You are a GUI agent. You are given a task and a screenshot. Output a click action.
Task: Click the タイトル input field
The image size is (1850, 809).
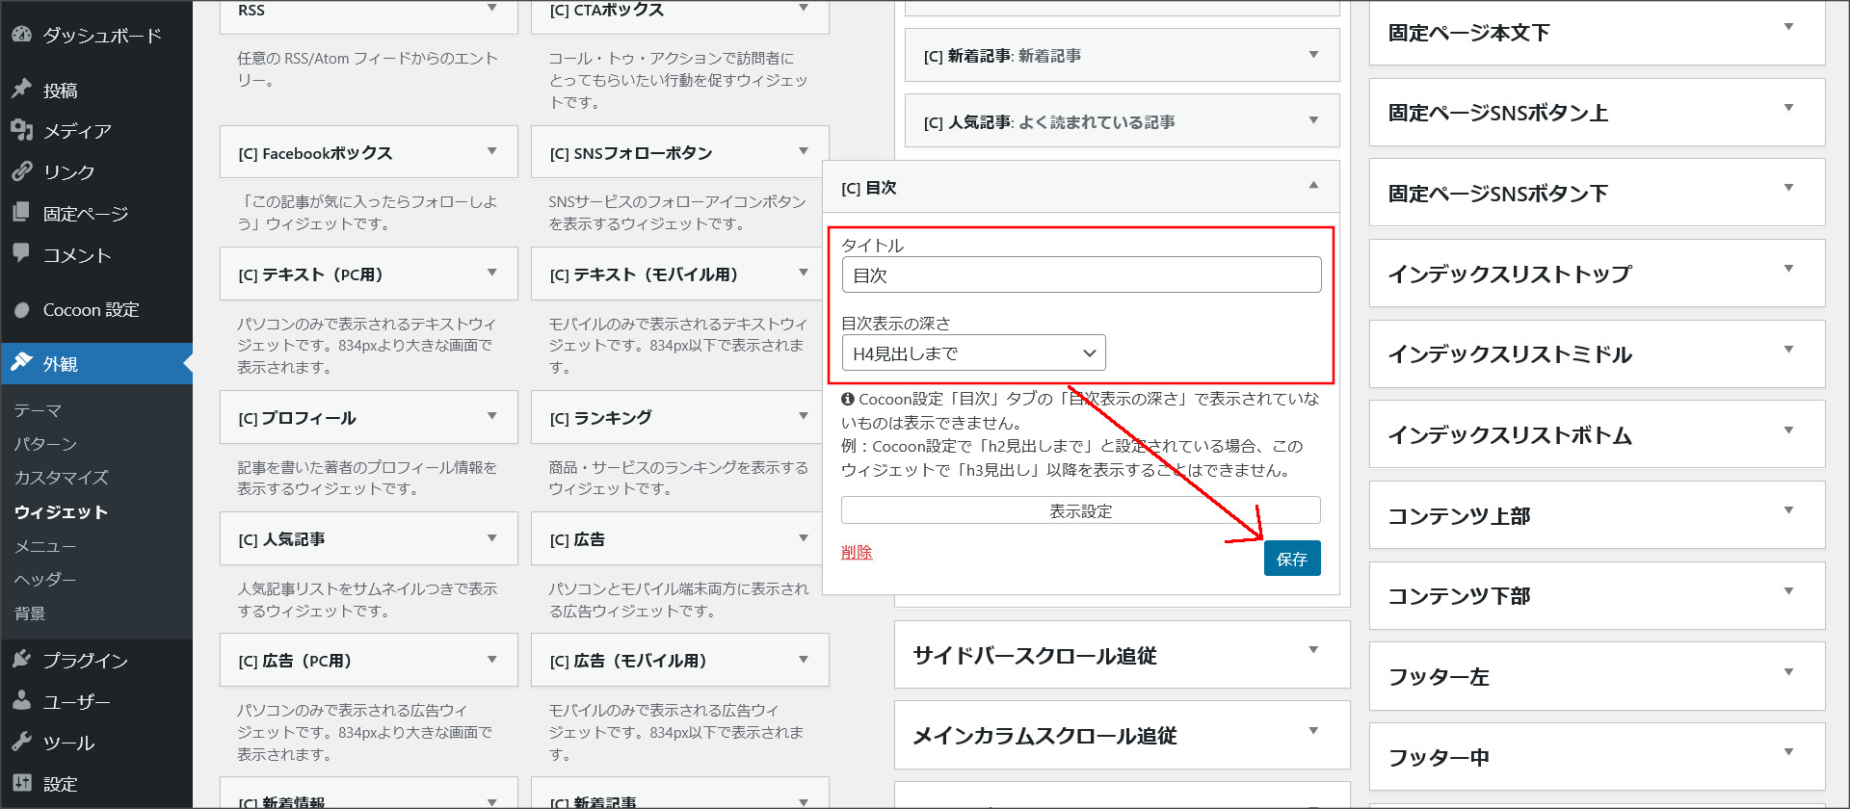pos(1081,274)
